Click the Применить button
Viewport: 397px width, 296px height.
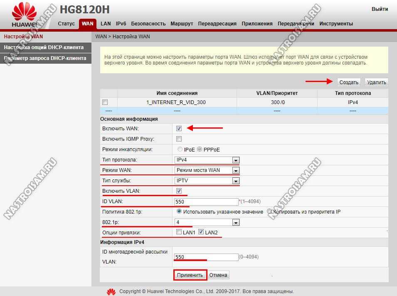[x=190, y=275]
